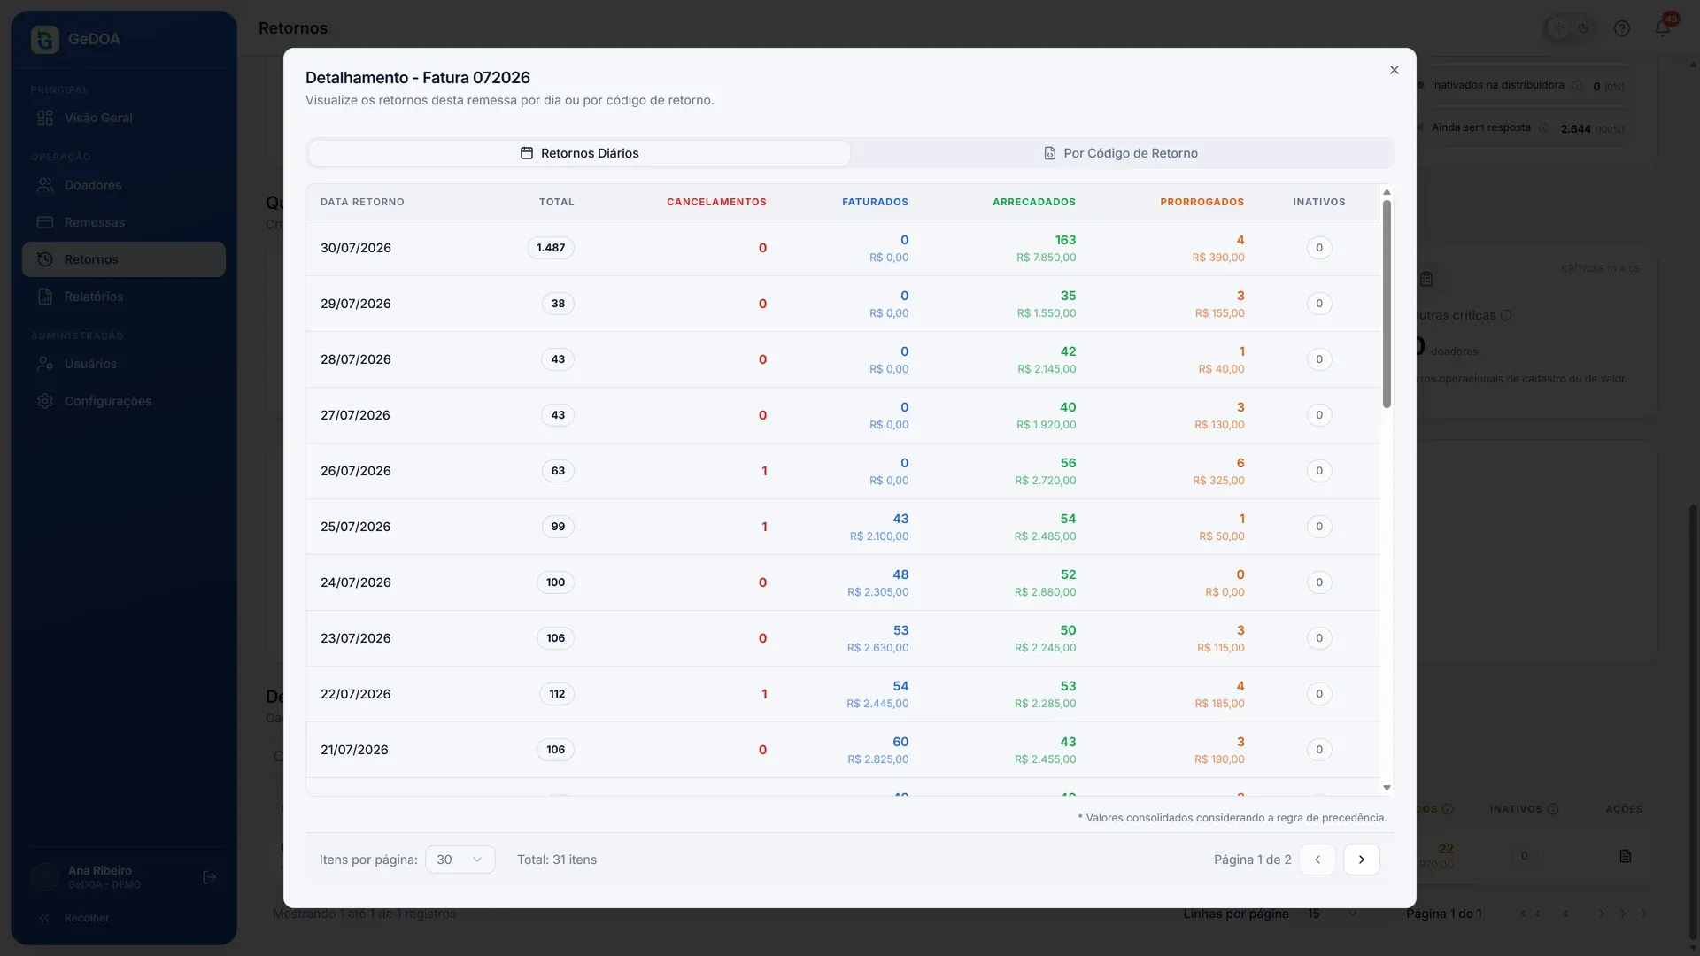Click the document action icon in background table

[1626, 856]
